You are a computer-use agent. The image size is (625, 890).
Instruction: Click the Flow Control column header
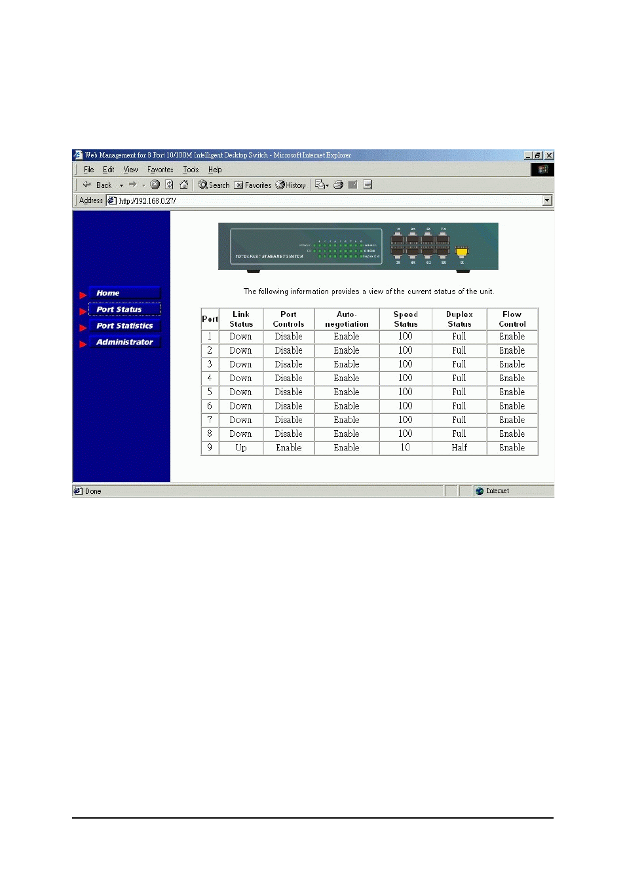[x=512, y=319]
